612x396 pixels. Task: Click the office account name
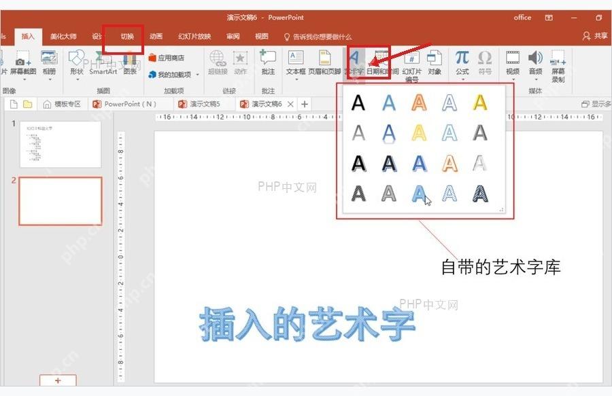click(522, 18)
